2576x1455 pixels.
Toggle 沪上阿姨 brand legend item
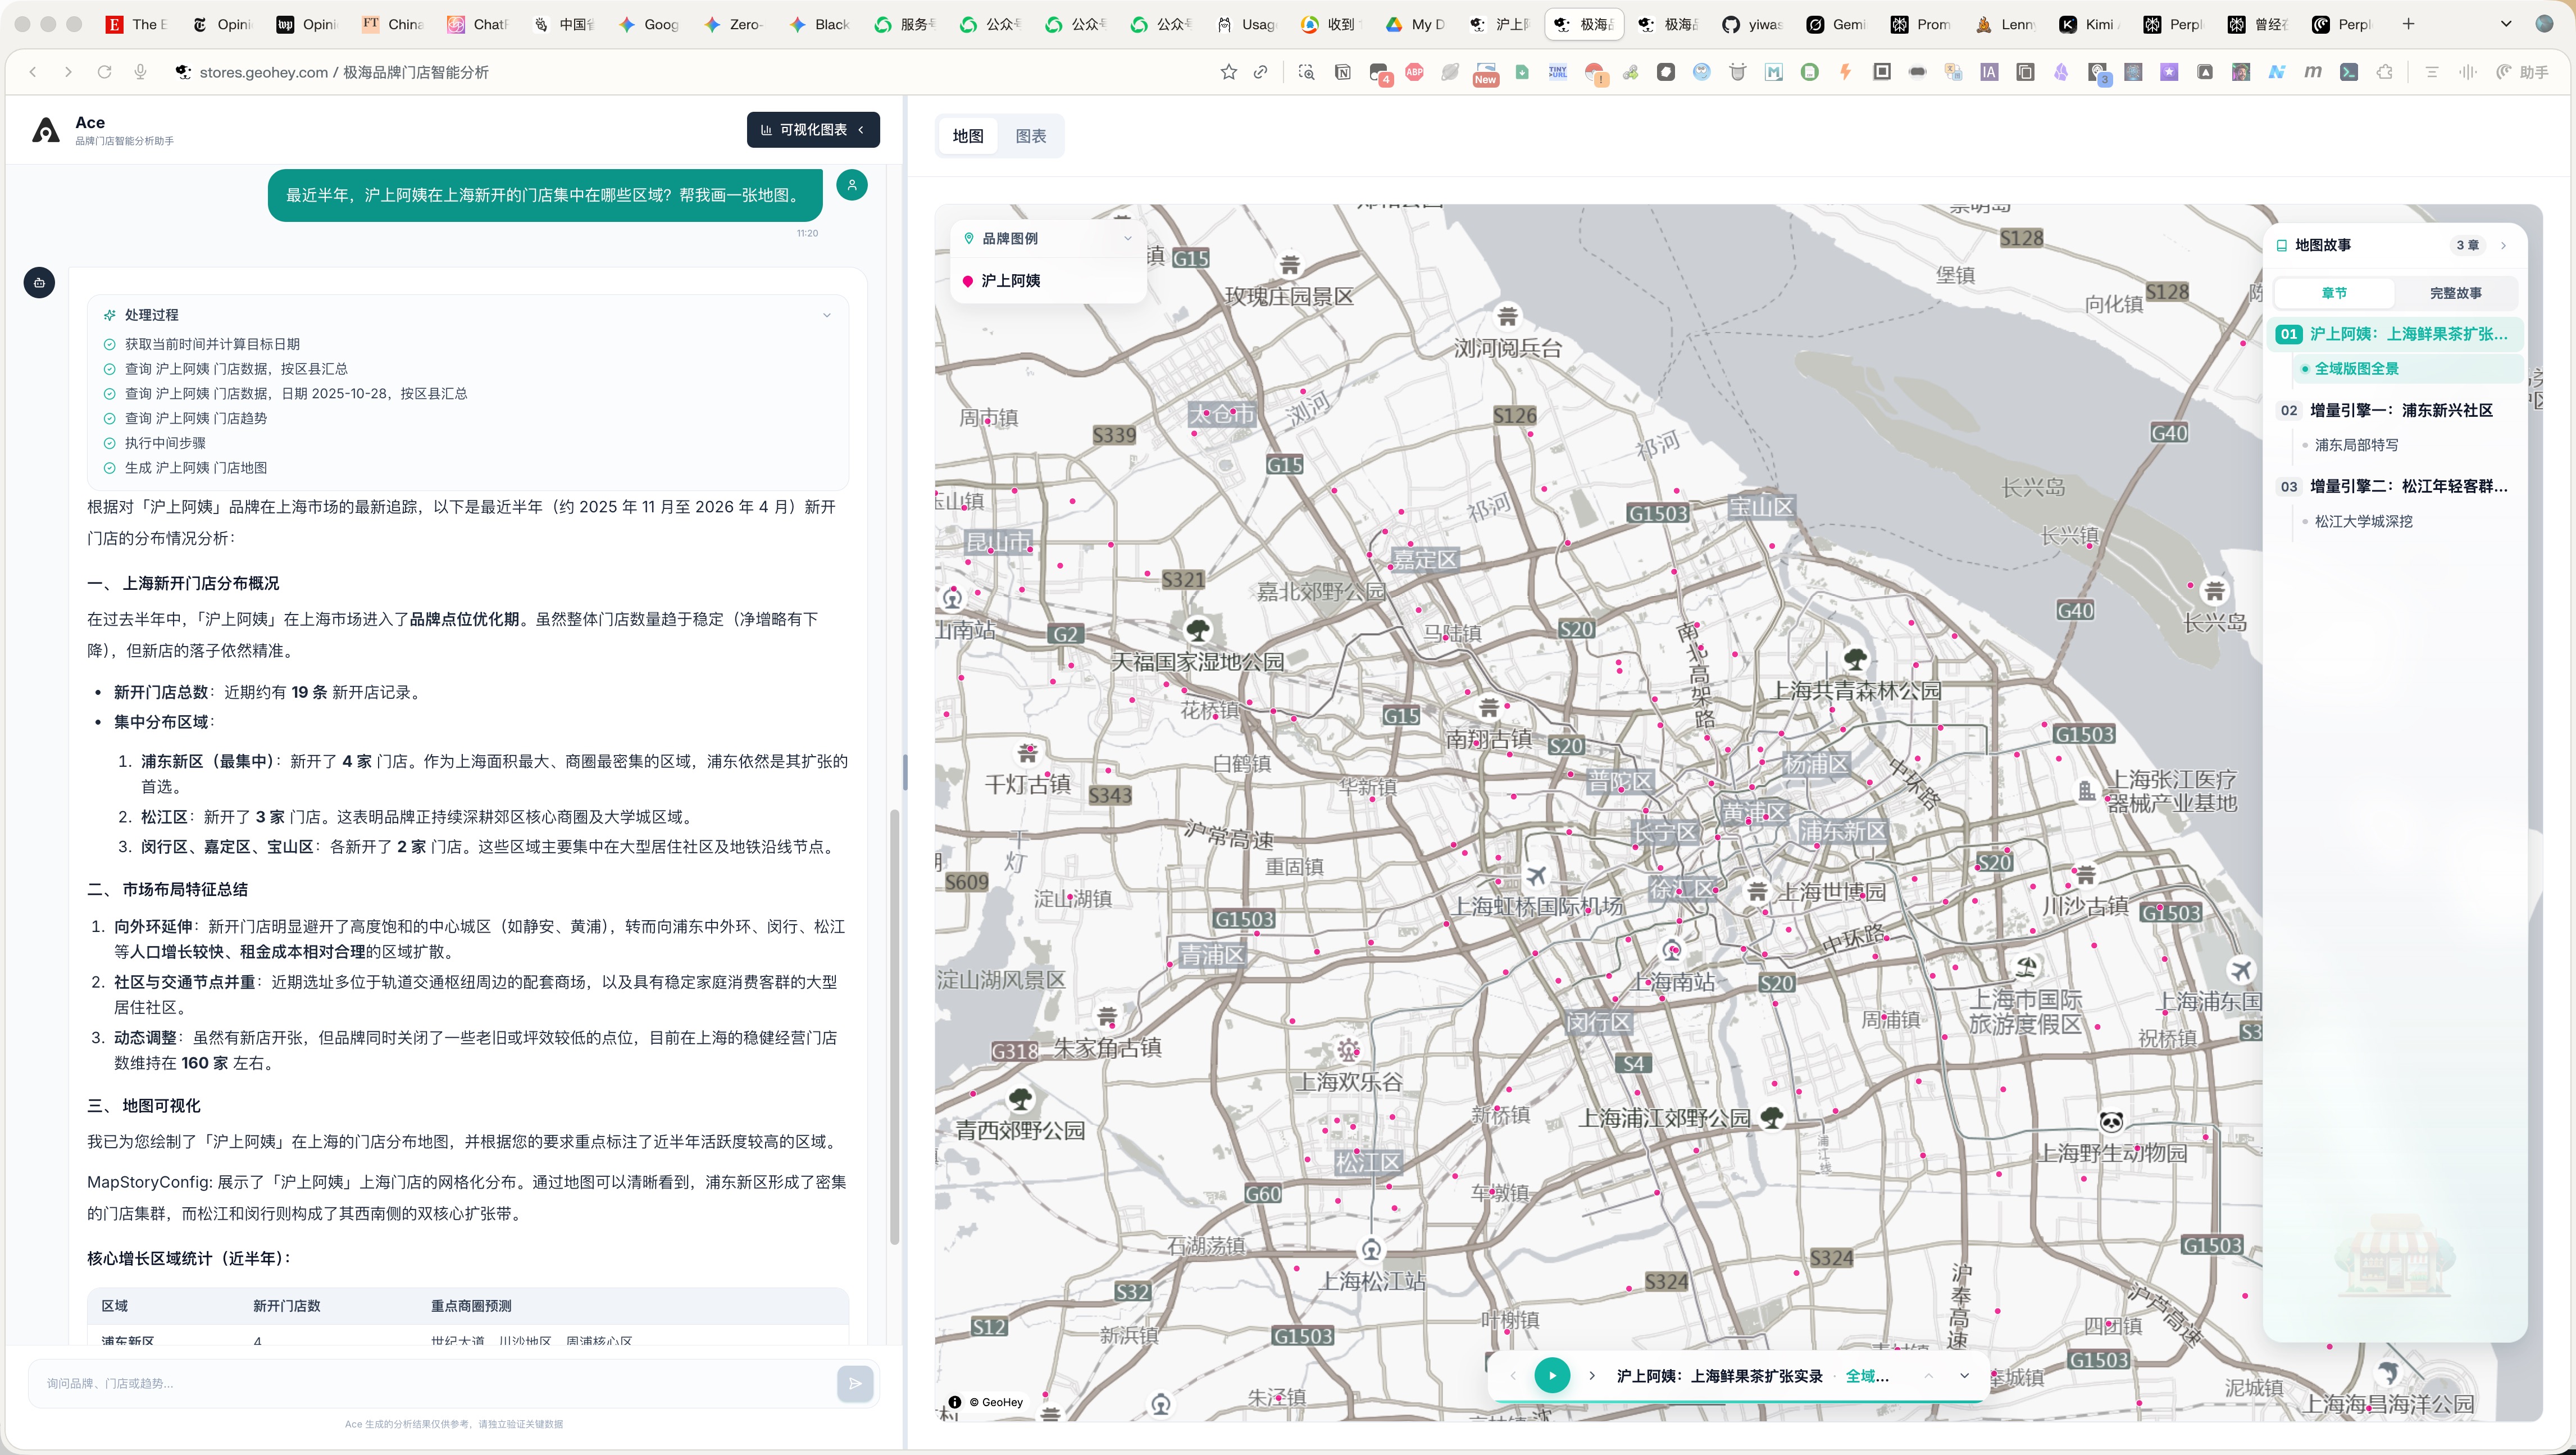coord(1010,281)
